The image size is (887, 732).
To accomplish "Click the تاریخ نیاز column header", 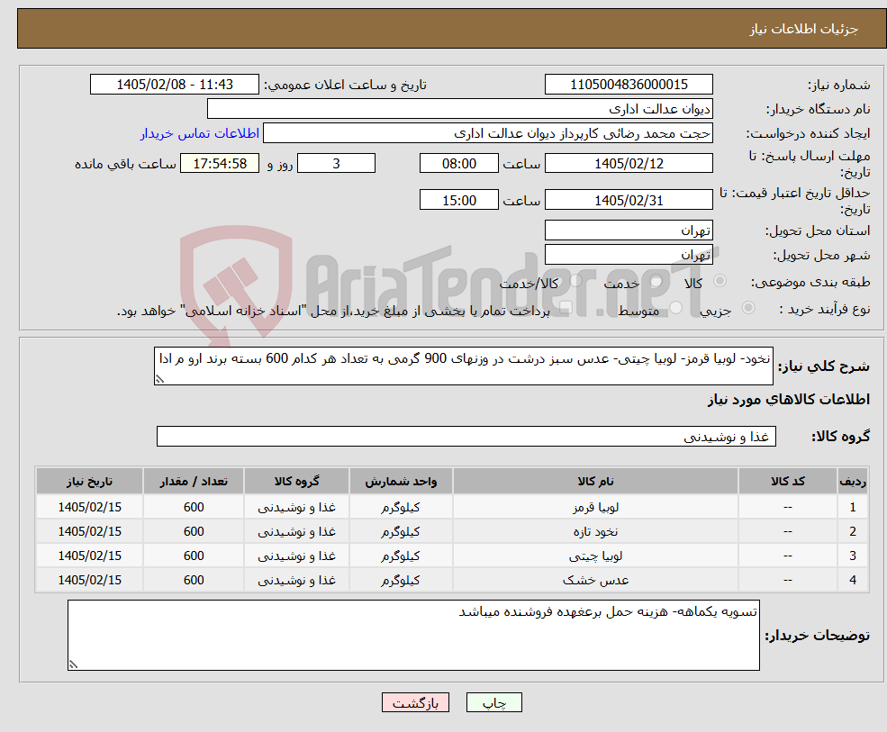I will click(89, 482).
